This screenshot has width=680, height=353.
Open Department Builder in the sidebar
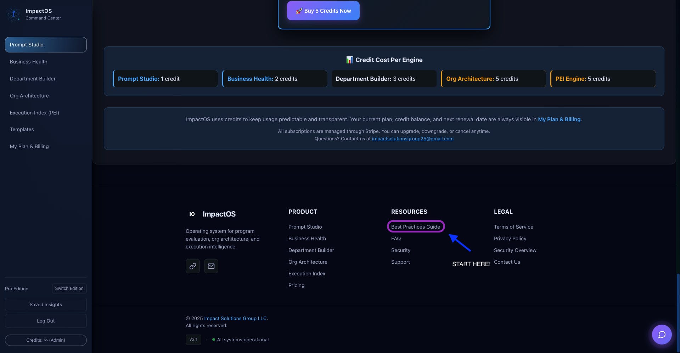(x=46, y=79)
